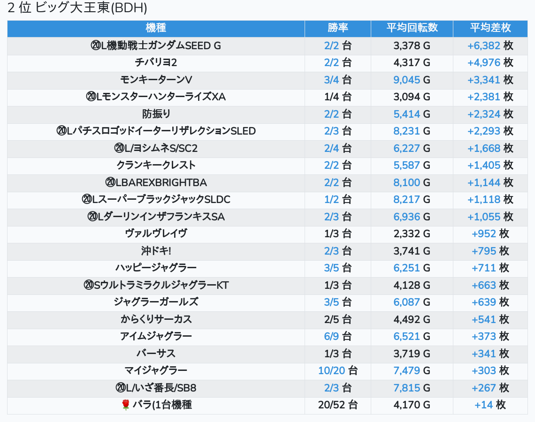Select the ⑳L機動戦士ガンダムSEED G row name
The image size is (535, 422).
156,45
